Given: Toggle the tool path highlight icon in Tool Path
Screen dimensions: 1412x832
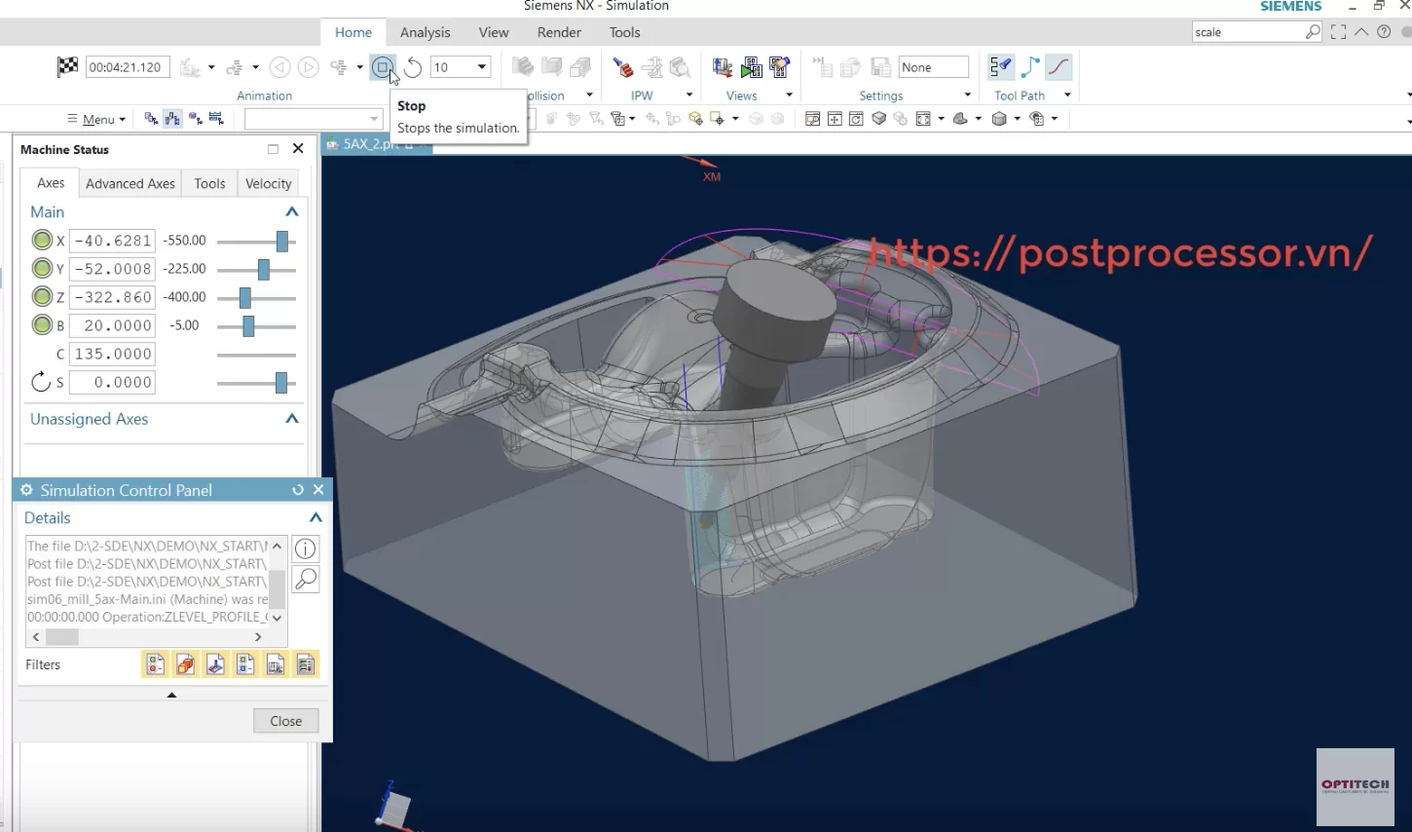Looking at the screenshot, I should (1000, 67).
